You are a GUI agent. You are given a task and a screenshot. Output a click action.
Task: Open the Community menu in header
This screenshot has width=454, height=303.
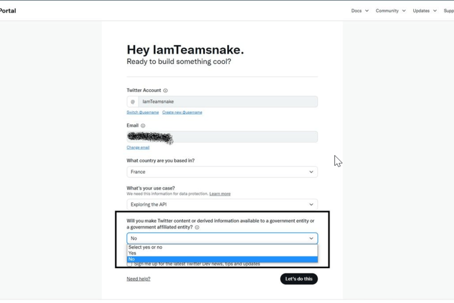click(391, 10)
